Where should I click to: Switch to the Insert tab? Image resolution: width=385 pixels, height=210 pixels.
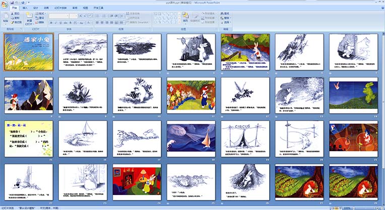[x=25, y=8]
